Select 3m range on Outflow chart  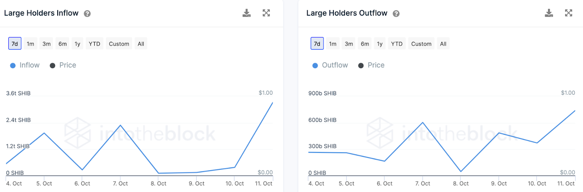tap(349, 44)
